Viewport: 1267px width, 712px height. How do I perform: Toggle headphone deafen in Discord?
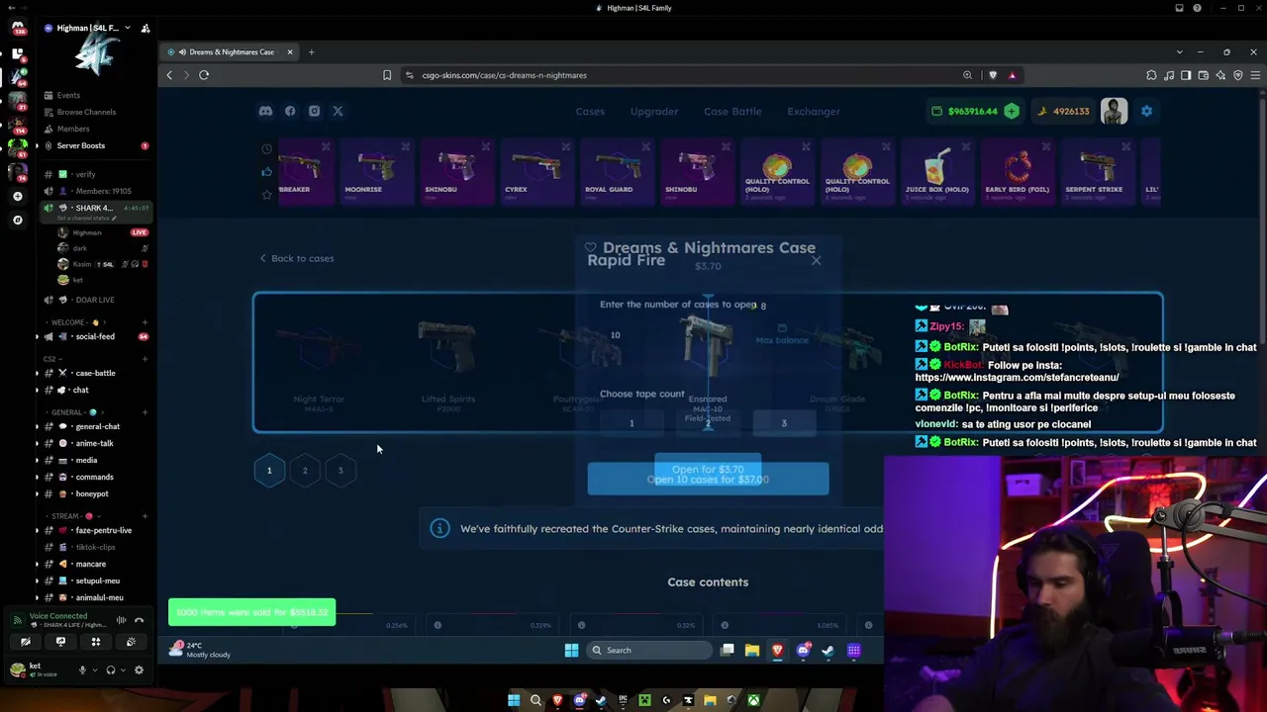pyautogui.click(x=110, y=669)
